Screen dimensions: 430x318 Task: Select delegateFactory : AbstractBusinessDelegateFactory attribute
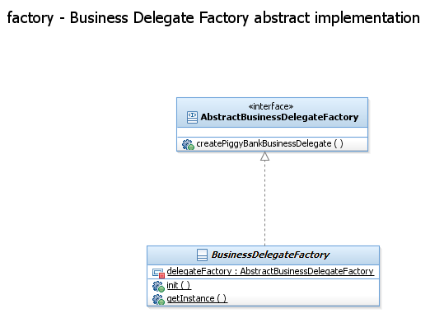click(x=270, y=271)
